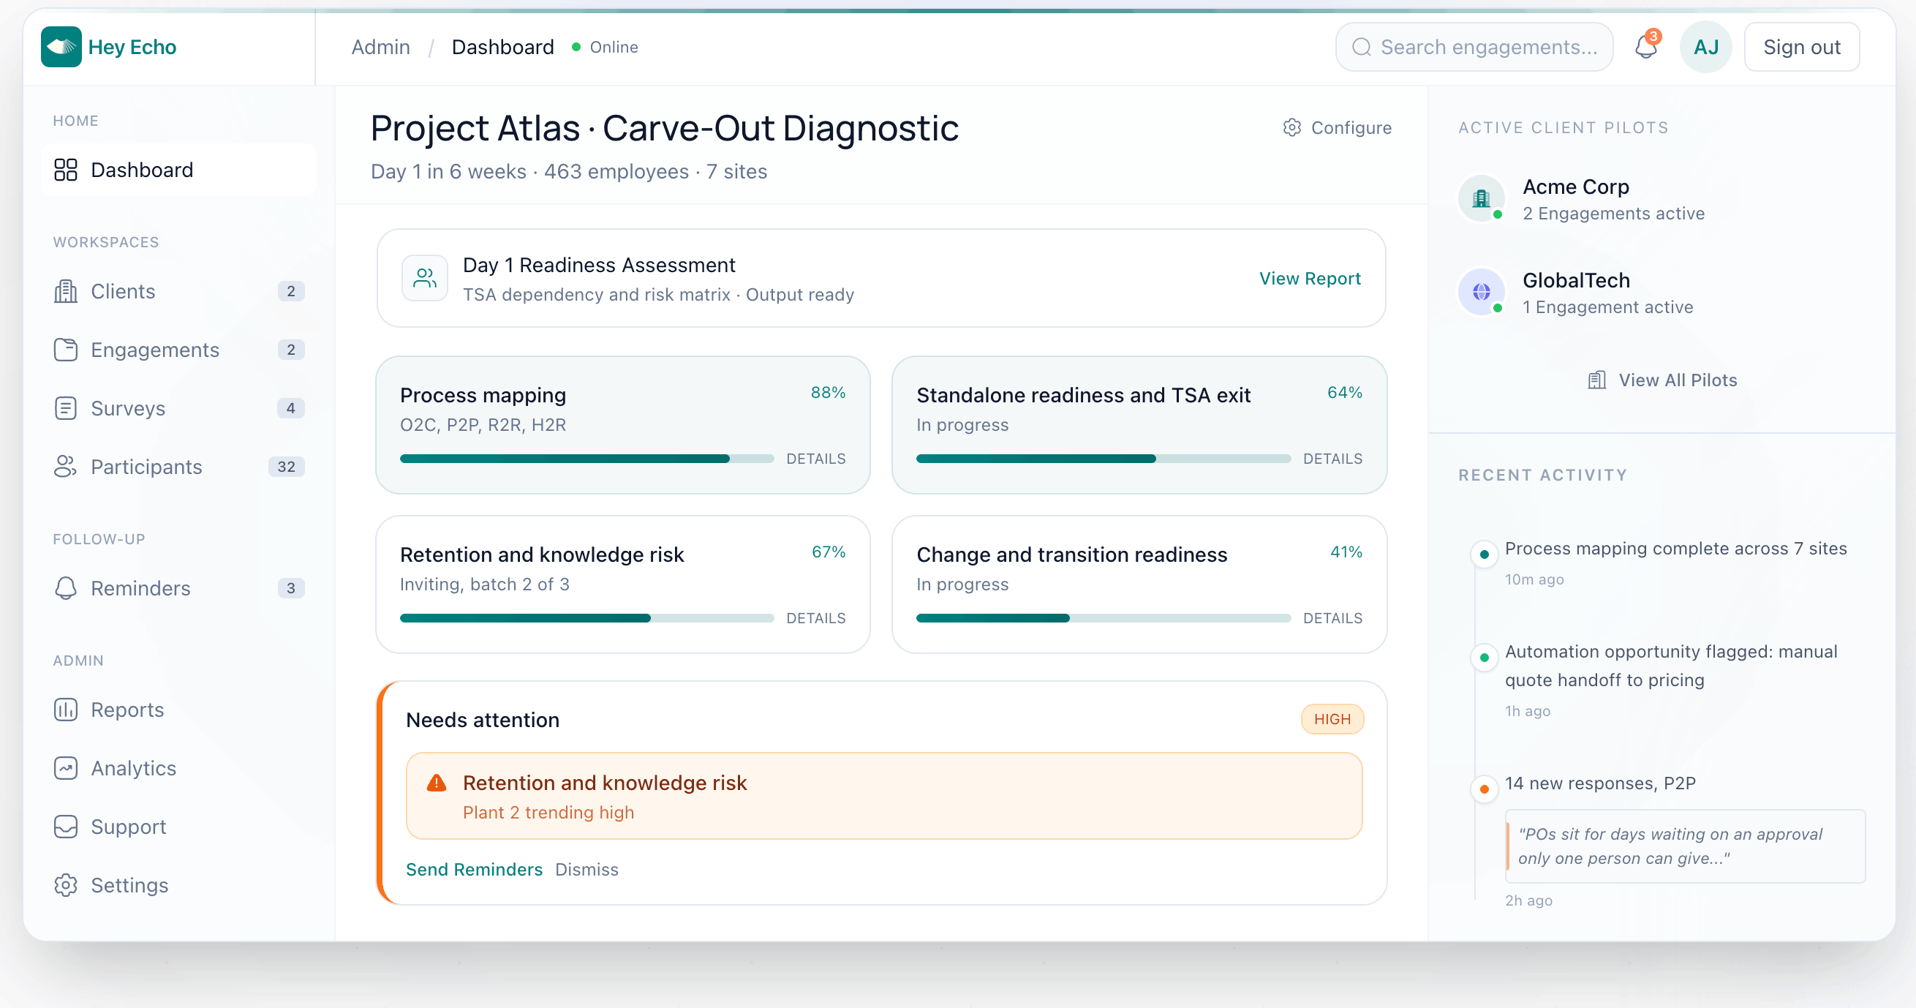The width and height of the screenshot is (1916, 1008).
Task: Dismiss the Needs attention alert
Action: (x=586, y=869)
